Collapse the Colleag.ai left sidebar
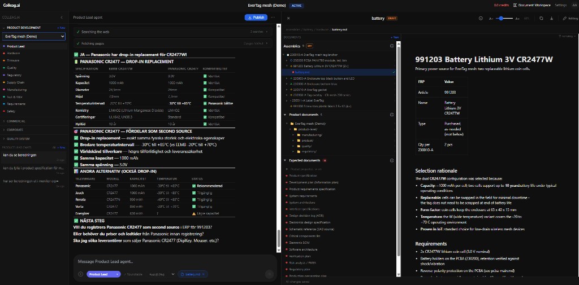 [x=61, y=17]
